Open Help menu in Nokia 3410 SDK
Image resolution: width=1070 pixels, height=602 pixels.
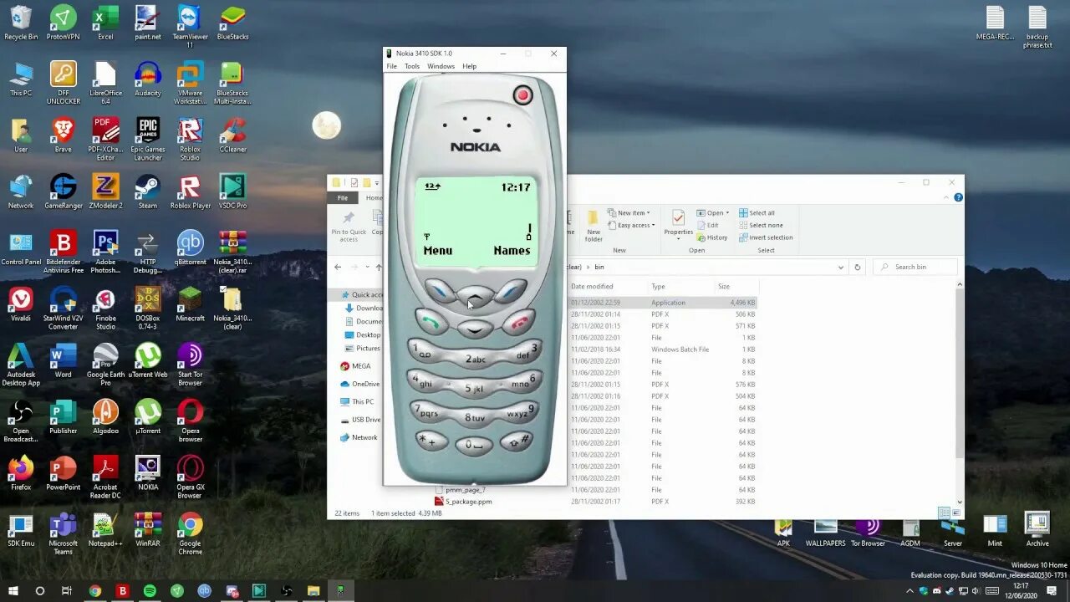470,66
